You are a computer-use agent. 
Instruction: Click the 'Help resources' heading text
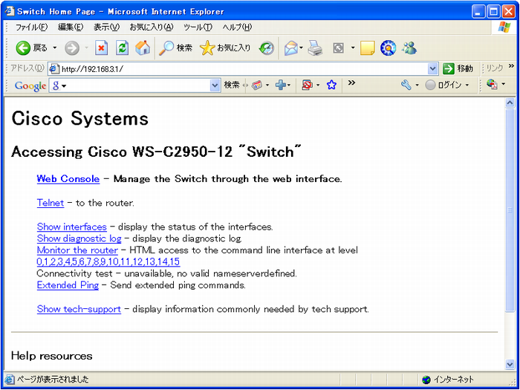52,356
